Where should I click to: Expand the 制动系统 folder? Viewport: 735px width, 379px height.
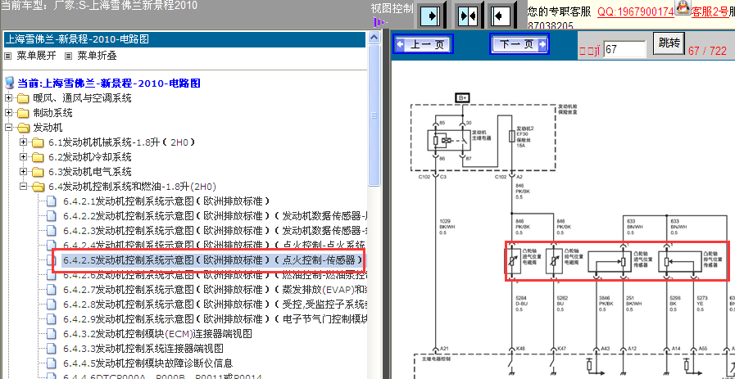8,113
